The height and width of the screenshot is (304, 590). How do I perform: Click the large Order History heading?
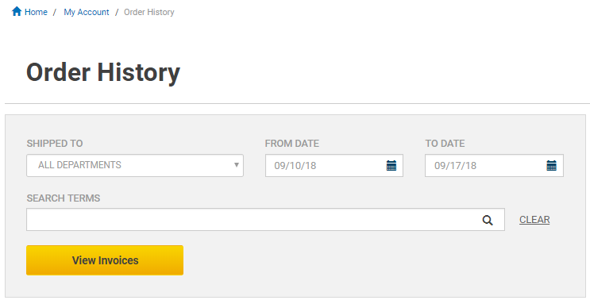pyautogui.click(x=103, y=72)
